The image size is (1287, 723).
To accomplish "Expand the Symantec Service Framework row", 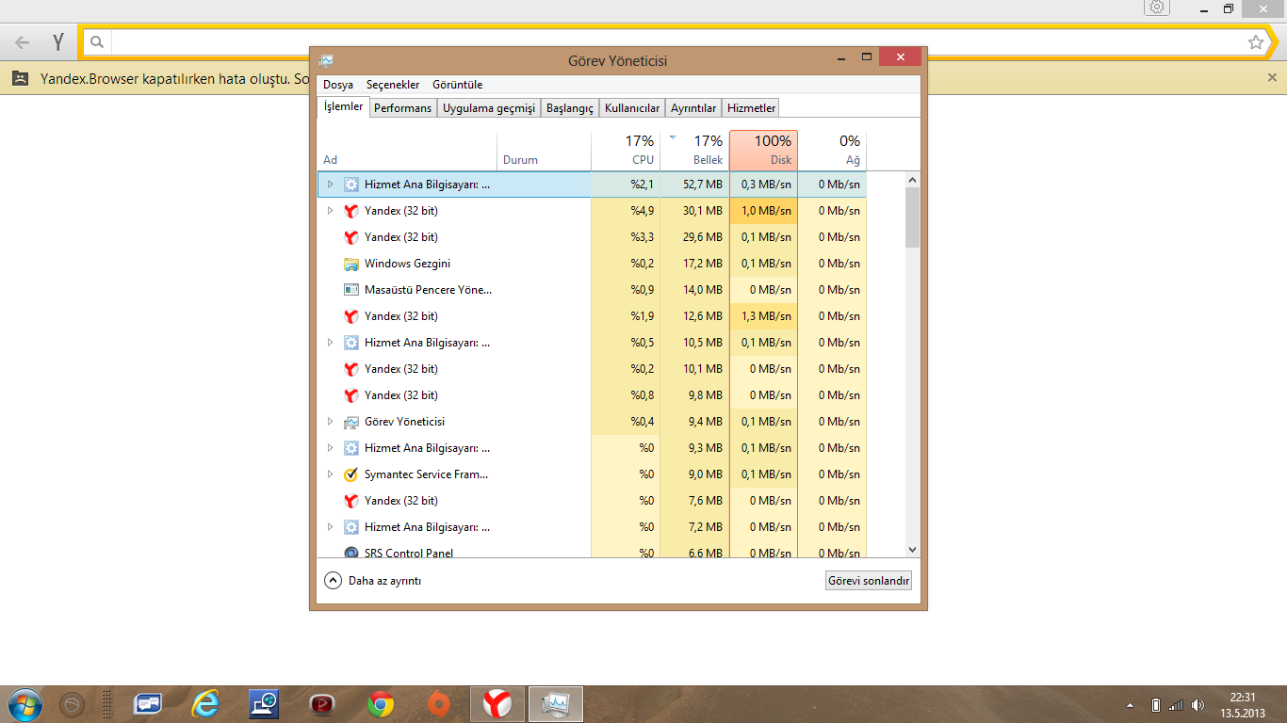I will [330, 474].
